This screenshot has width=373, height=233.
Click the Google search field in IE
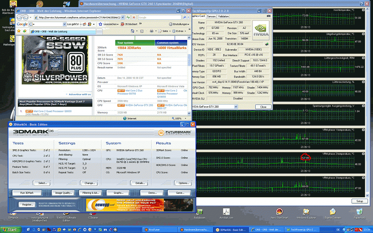point(160,17)
